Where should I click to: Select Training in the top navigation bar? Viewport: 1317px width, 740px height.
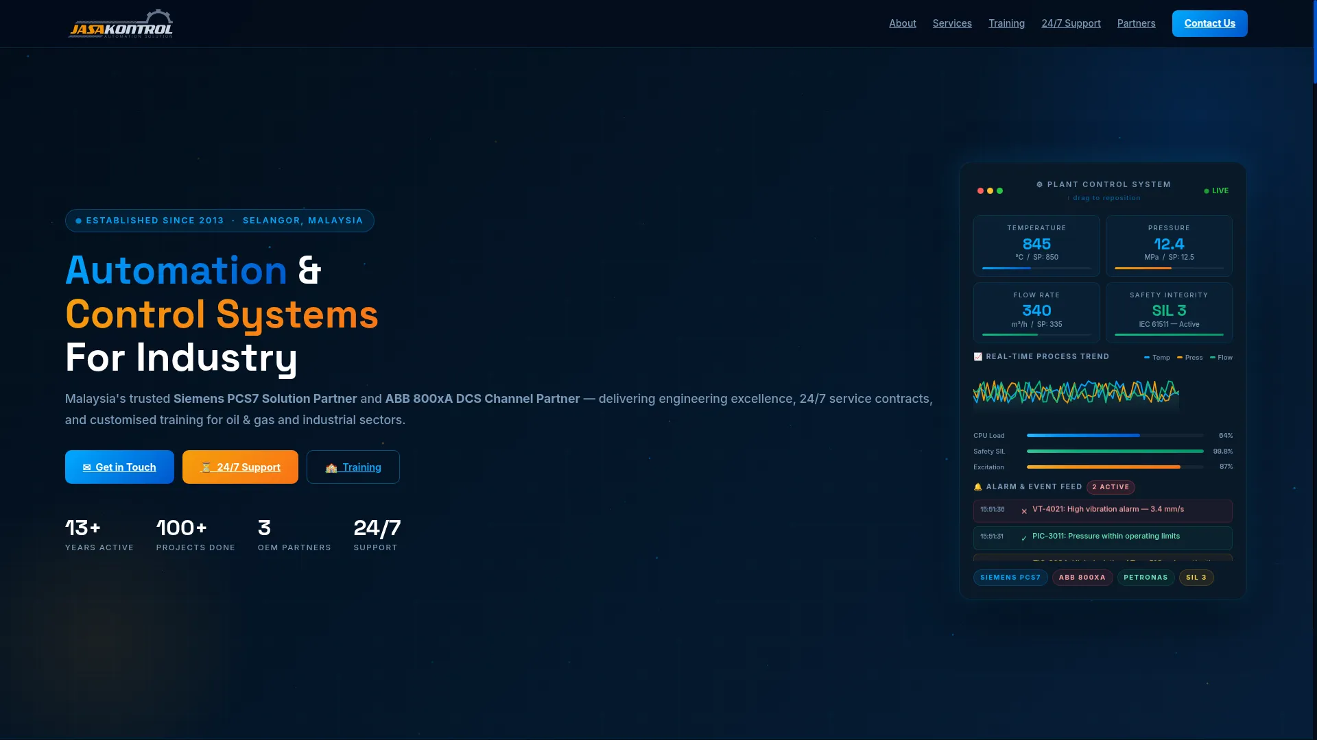coord(1006,23)
